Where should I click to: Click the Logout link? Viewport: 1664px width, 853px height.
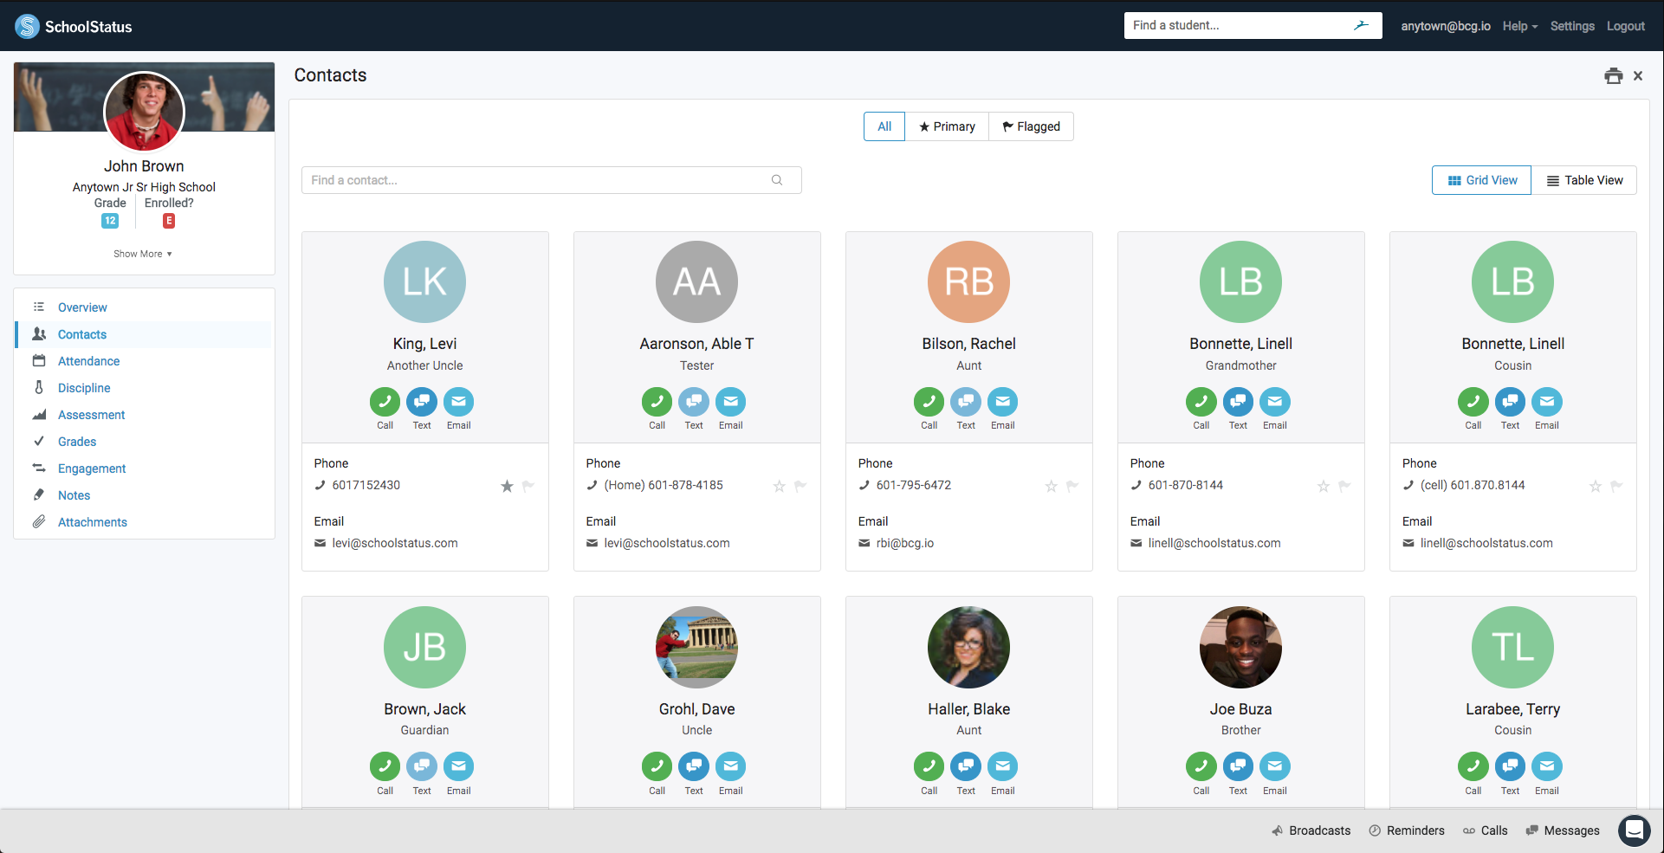click(1625, 26)
